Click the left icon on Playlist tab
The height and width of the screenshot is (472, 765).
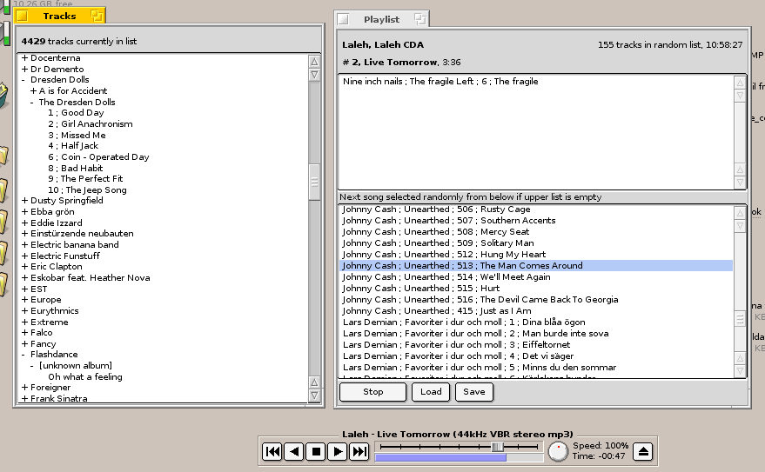click(x=343, y=19)
